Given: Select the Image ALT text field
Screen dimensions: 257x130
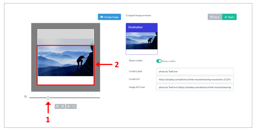Looking at the screenshot, I should click(195, 87).
